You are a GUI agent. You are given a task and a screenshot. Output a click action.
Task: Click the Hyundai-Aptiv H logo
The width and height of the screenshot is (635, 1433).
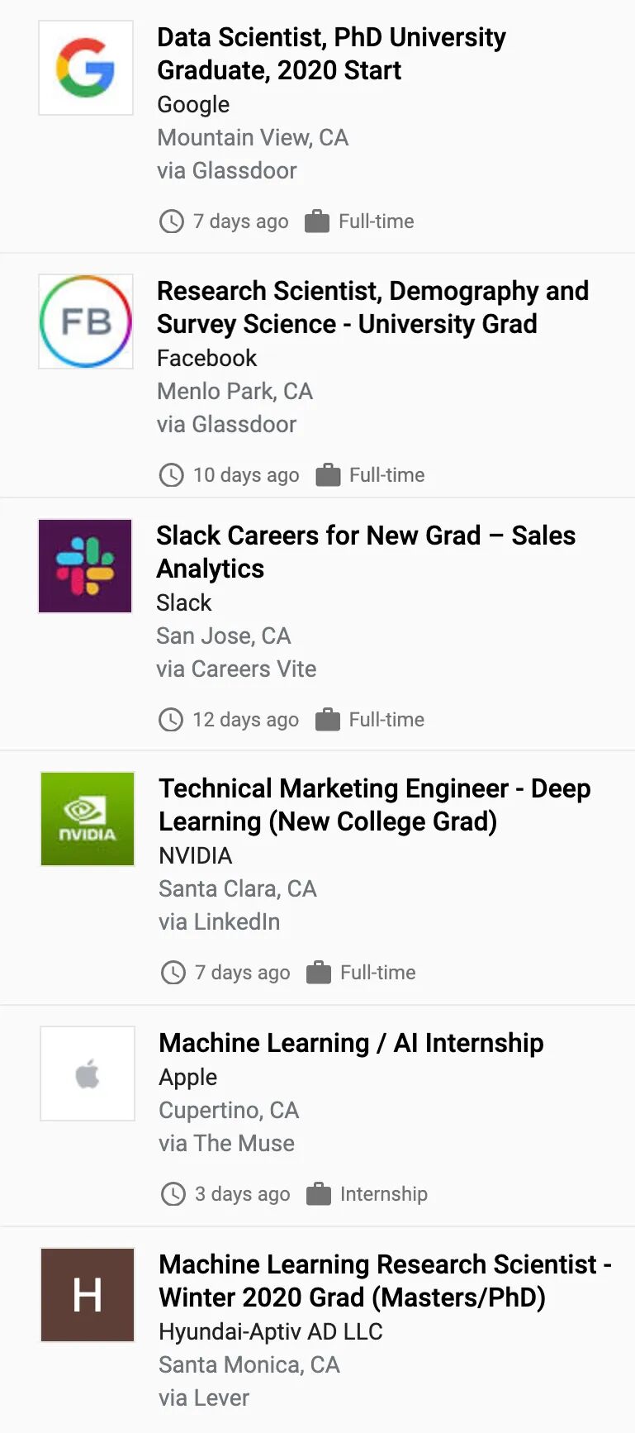88,1295
